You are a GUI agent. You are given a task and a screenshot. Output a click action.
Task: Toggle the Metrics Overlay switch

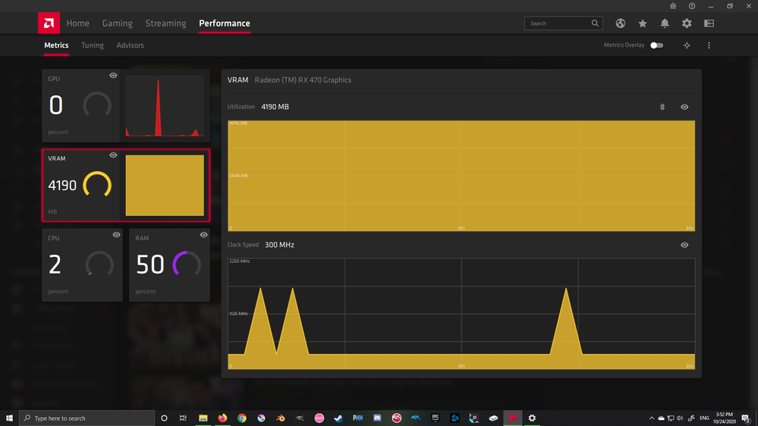pos(656,45)
